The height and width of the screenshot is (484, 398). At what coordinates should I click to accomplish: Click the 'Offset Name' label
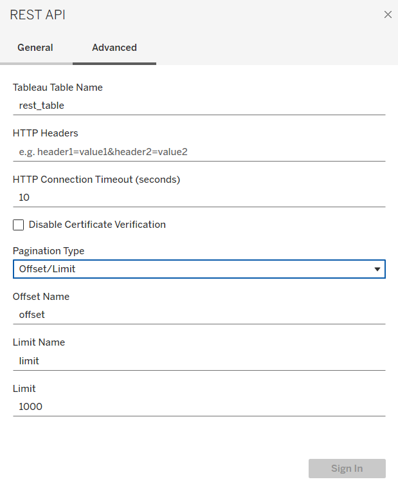click(41, 297)
